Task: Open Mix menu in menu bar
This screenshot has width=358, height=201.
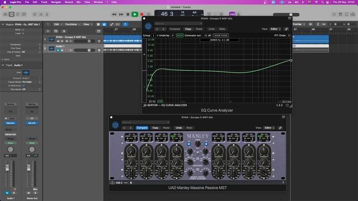Action: click(78, 2)
